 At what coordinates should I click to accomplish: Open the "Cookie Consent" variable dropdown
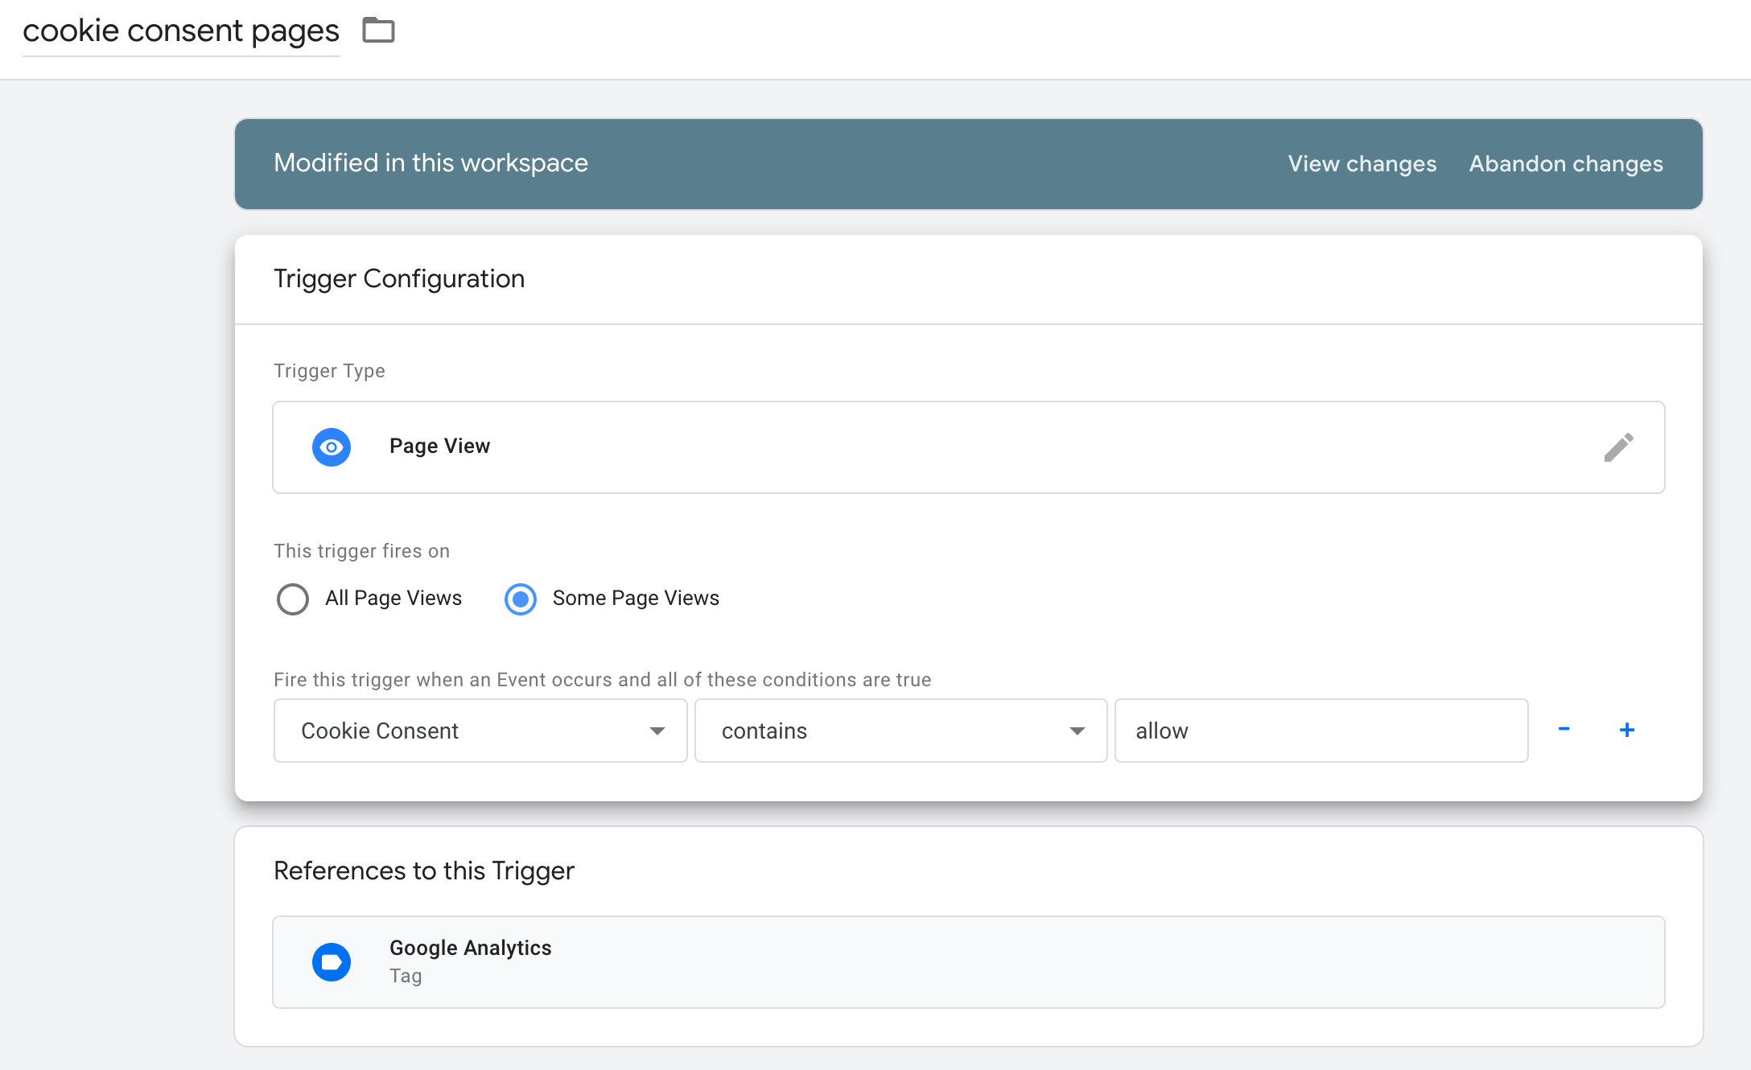click(x=480, y=730)
